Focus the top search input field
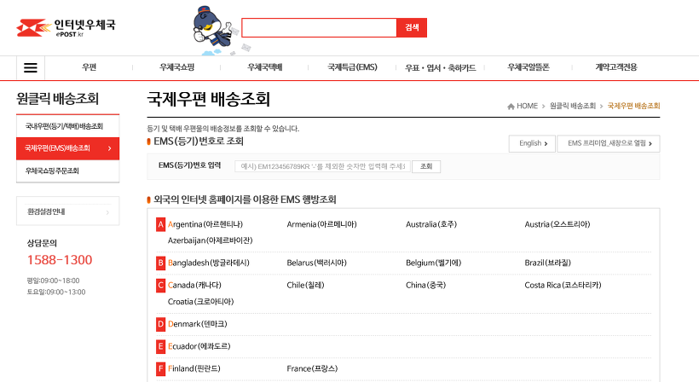The width and height of the screenshot is (699, 382). (319, 27)
